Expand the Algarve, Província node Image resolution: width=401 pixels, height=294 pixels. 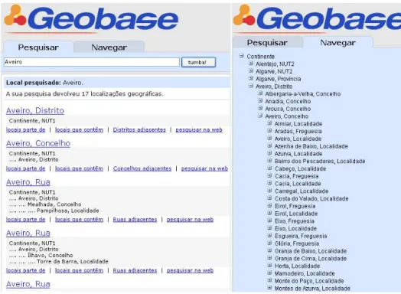[251, 78]
